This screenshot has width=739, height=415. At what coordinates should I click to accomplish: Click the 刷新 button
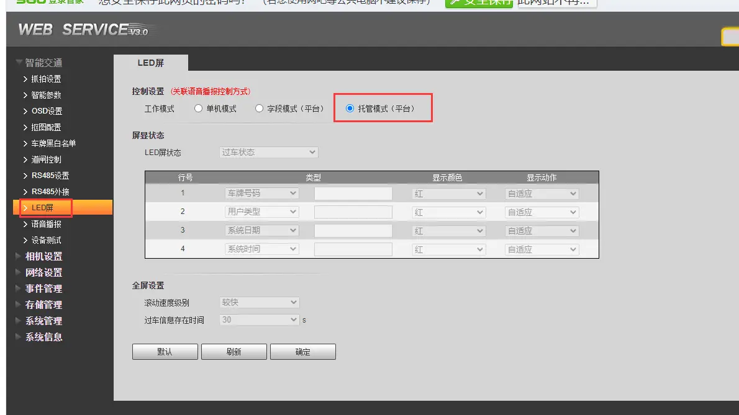[233, 351]
